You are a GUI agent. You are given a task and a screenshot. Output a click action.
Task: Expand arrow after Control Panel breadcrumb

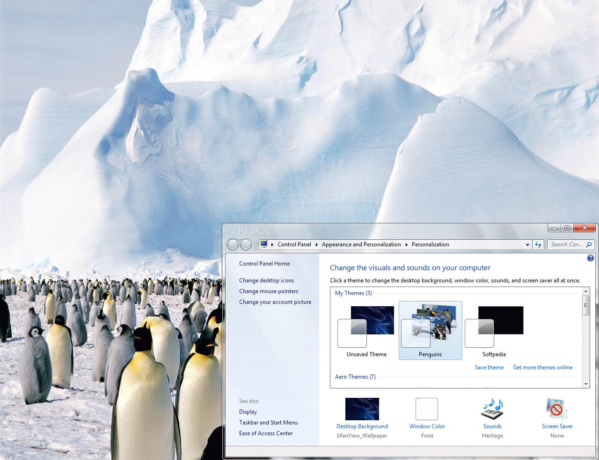pos(316,244)
